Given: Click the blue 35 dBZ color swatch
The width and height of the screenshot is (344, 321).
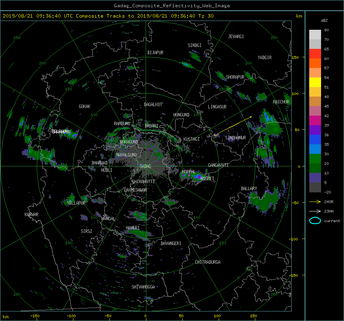Looking at the screenshot, I should click(315, 139).
